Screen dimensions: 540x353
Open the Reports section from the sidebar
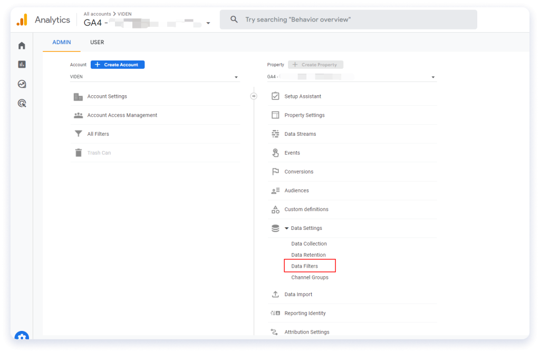pos(22,64)
